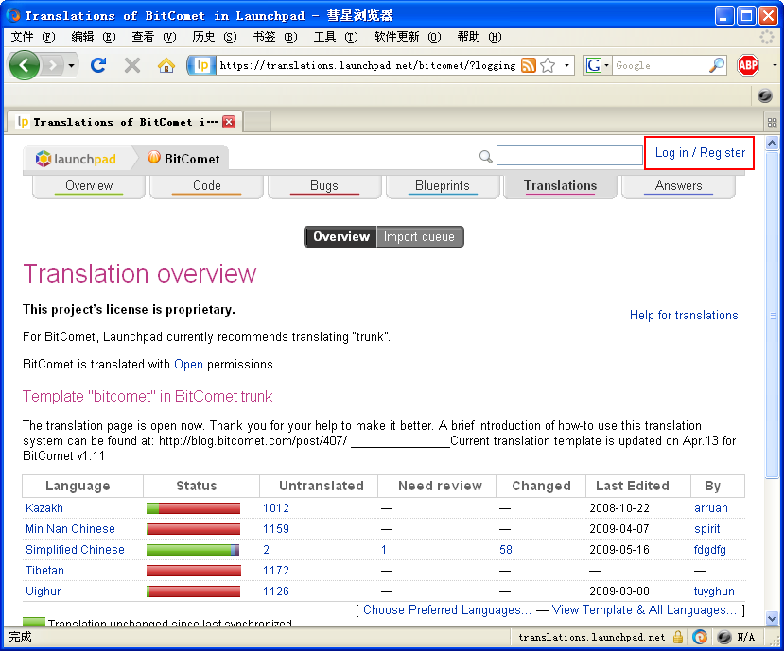784x651 pixels.
Task: Reload the page with the refresh icon
Action: pos(98,65)
